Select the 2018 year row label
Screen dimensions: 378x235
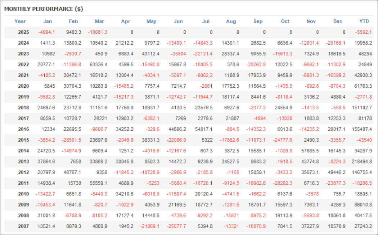coord(23,108)
